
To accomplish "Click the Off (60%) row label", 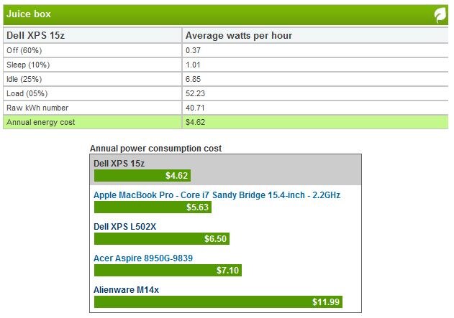I will 24,50.
